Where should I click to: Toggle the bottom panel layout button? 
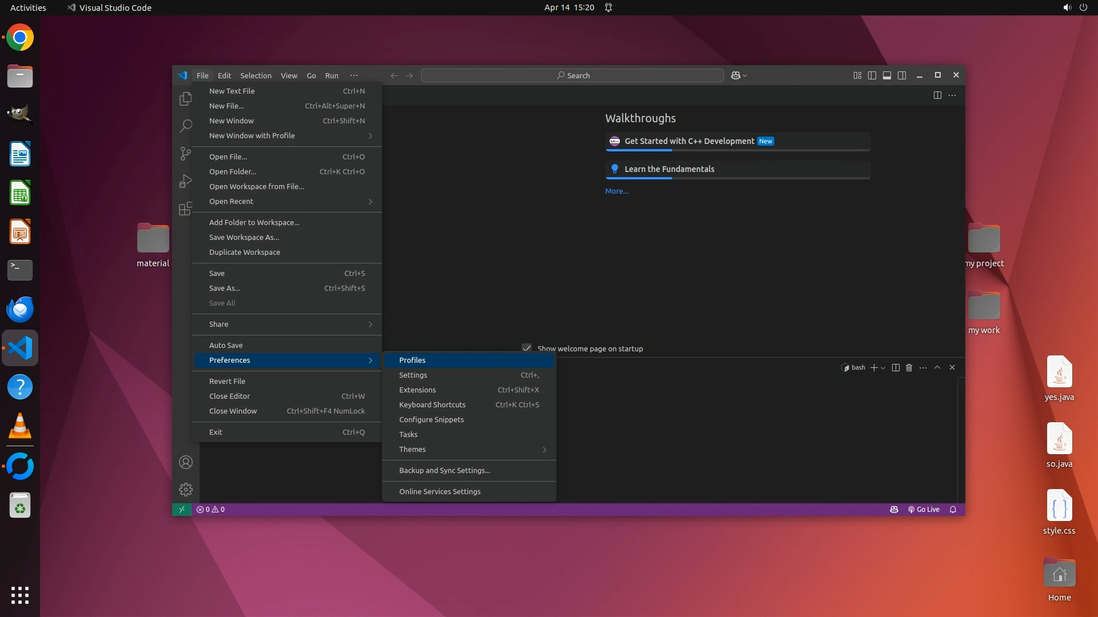(887, 75)
